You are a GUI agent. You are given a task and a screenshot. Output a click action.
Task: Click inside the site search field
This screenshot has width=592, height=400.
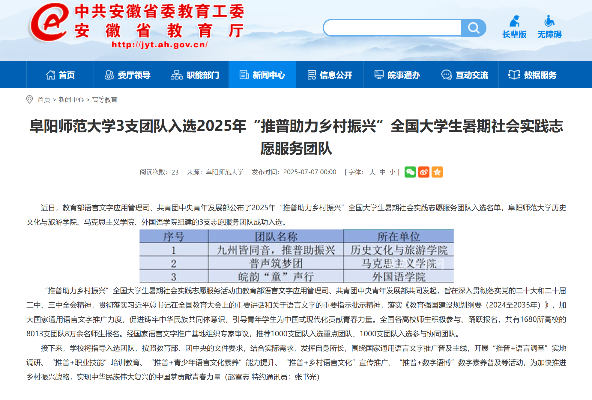click(392, 28)
